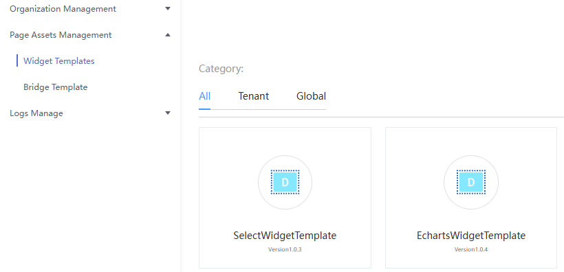Image resolution: width=564 pixels, height=272 pixels.
Task: Click the Category label above tabs
Action: pos(221,69)
